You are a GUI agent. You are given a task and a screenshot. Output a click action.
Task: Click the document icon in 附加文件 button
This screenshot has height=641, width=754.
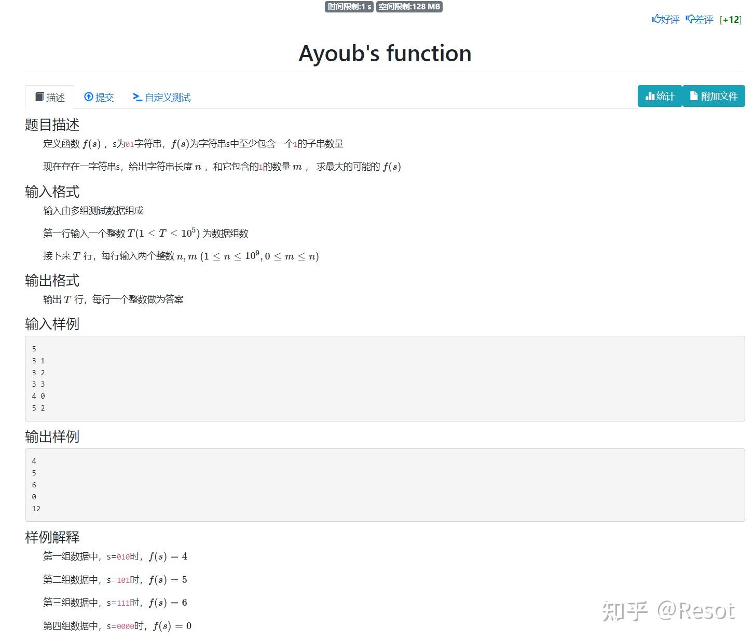click(694, 96)
